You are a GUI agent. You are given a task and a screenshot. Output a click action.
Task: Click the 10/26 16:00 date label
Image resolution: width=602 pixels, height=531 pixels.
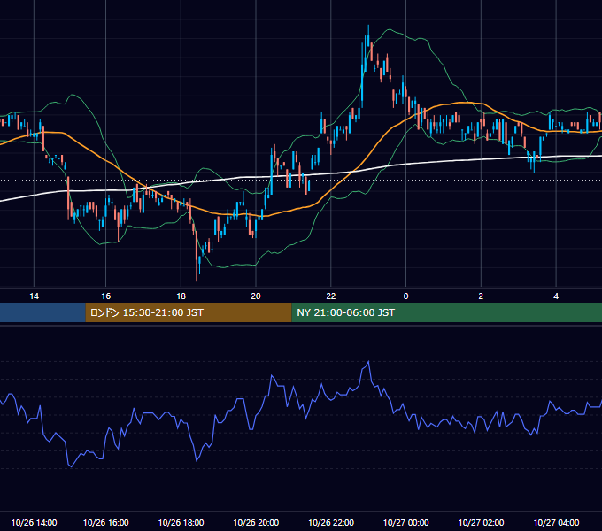(106, 522)
